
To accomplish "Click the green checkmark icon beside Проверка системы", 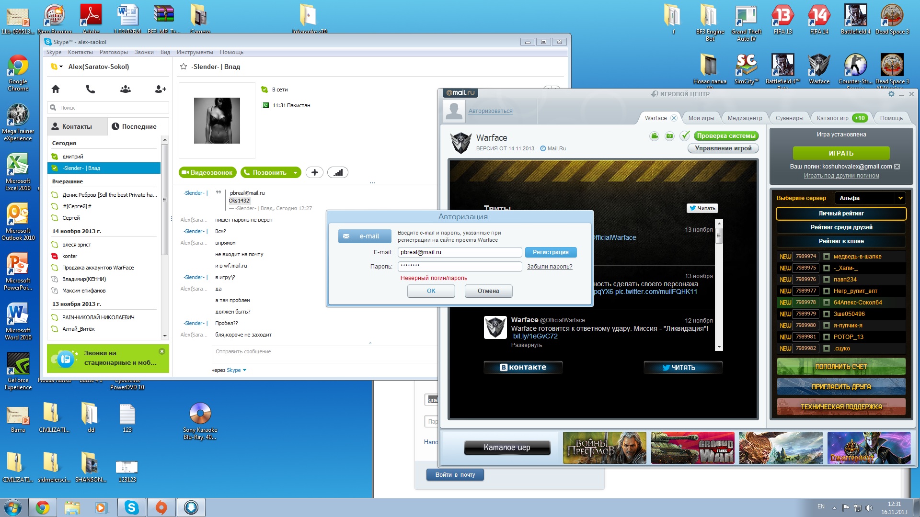I will point(685,136).
